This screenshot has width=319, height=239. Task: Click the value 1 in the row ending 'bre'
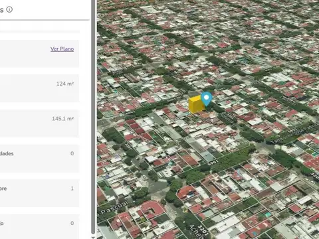(x=72, y=189)
